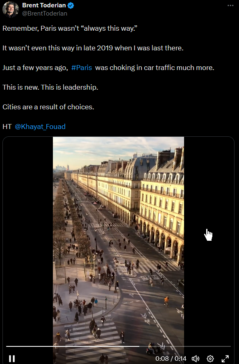The width and height of the screenshot is (239, 364).
Task: Open Brent Toderian's profile picture
Action: (x=11, y=9)
